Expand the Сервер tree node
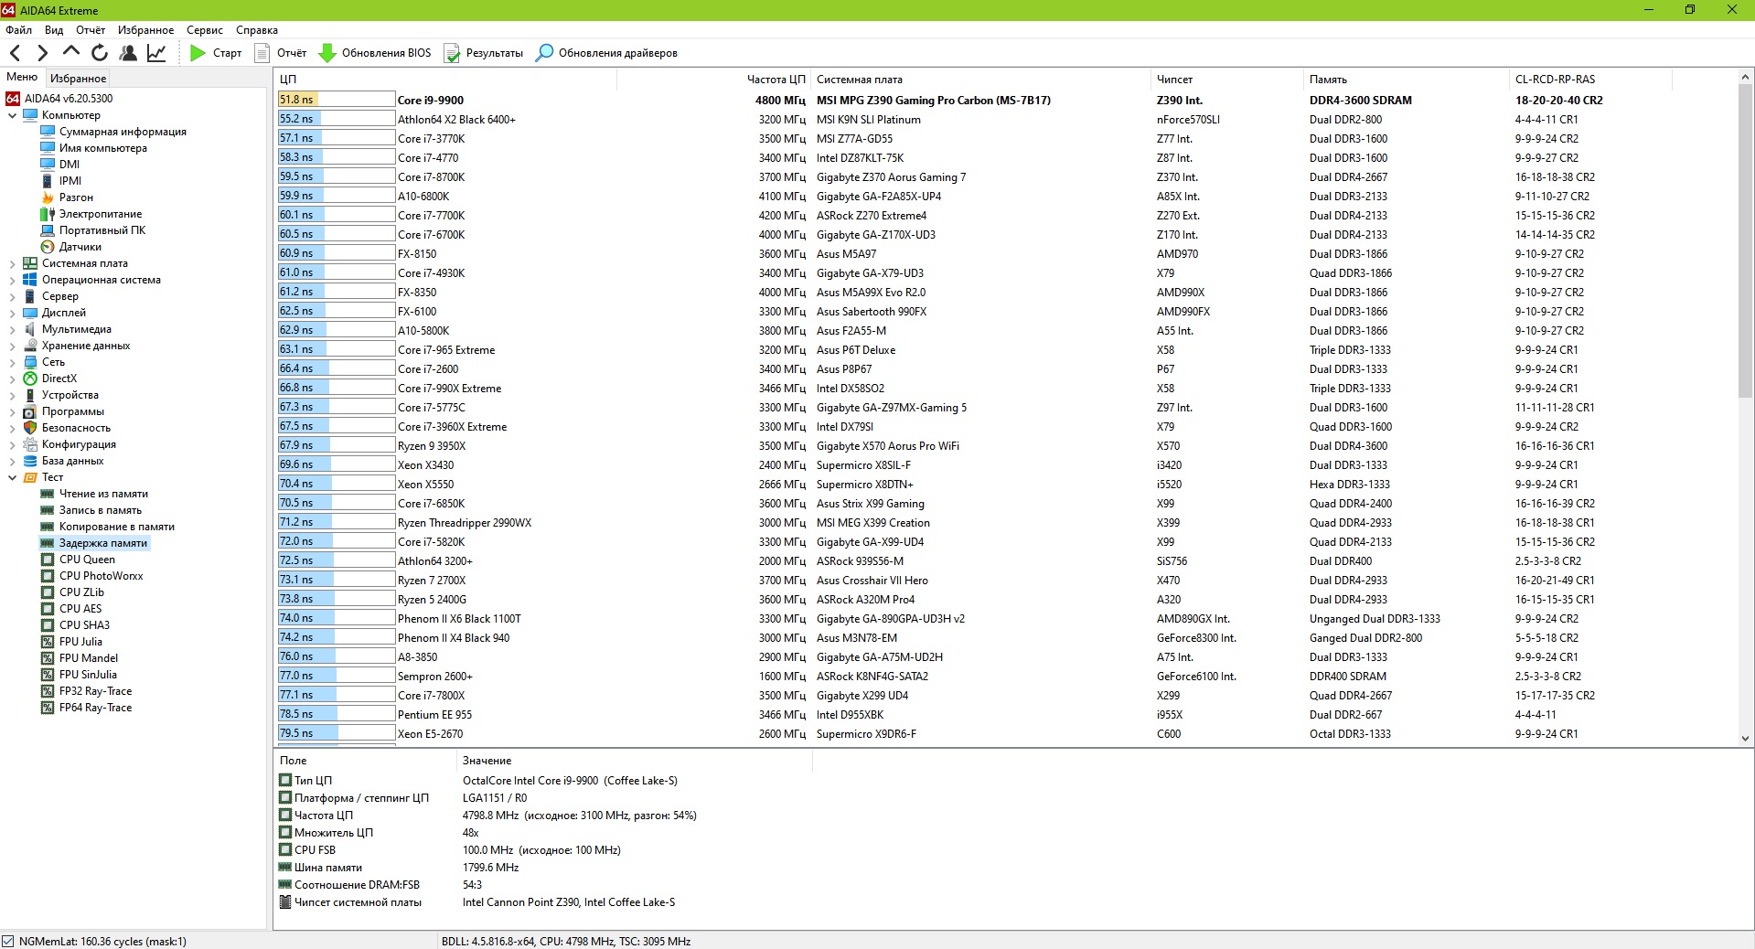Image resolution: width=1755 pixels, height=949 pixels. pos(12,296)
